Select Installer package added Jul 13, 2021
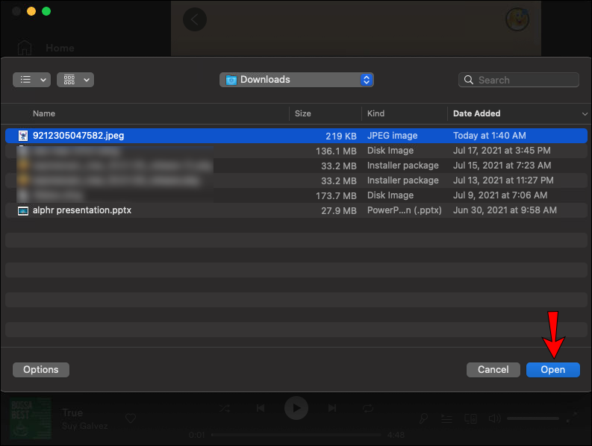This screenshot has width=592, height=446. (x=296, y=180)
